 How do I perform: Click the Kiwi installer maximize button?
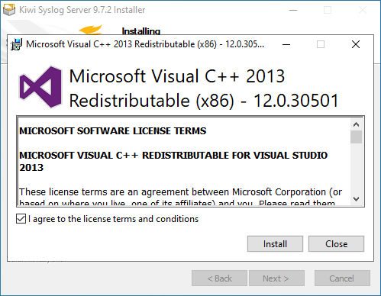click(328, 10)
